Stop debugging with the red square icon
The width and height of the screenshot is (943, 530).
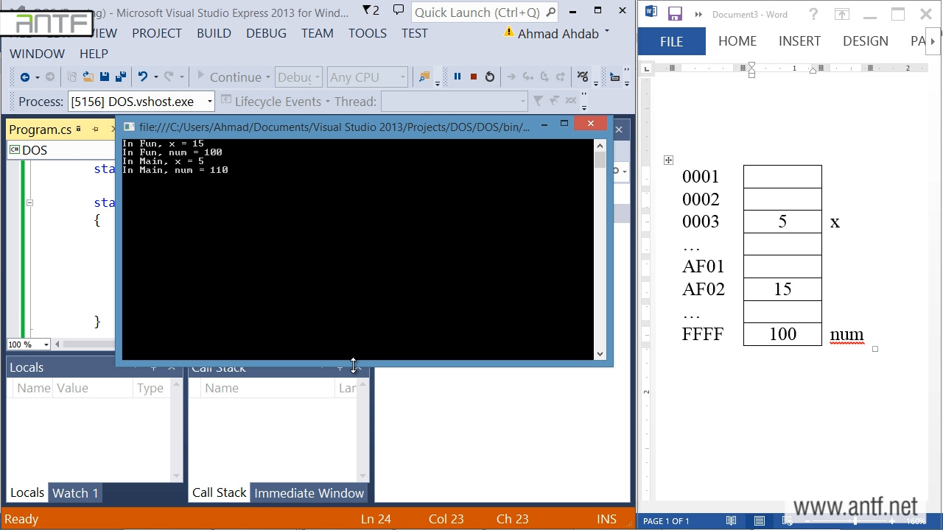click(x=473, y=77)
